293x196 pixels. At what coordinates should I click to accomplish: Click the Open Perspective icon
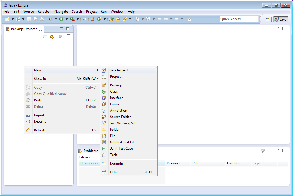tap(267, 19)
